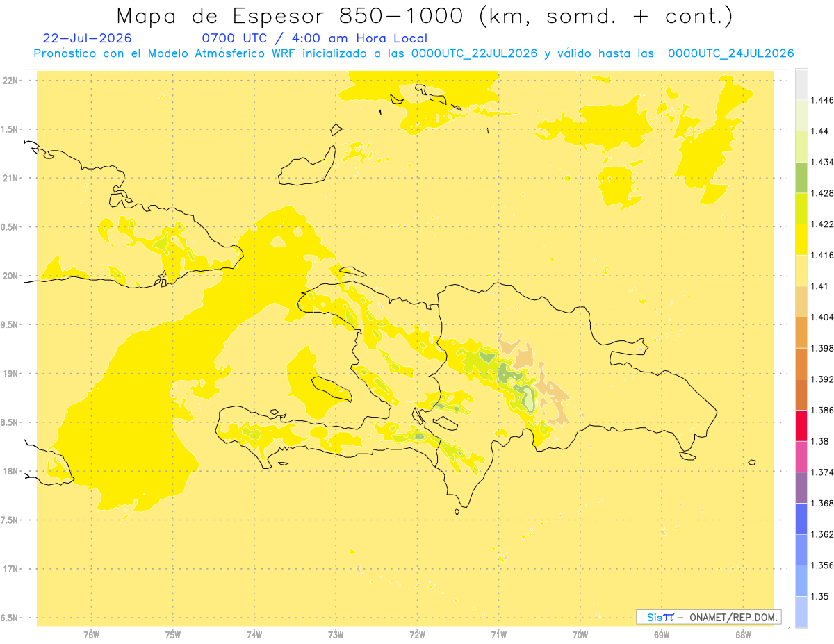
Task: Select the red legend segment between 1.38 and 1.386
Action: click(x=801, y=425)
